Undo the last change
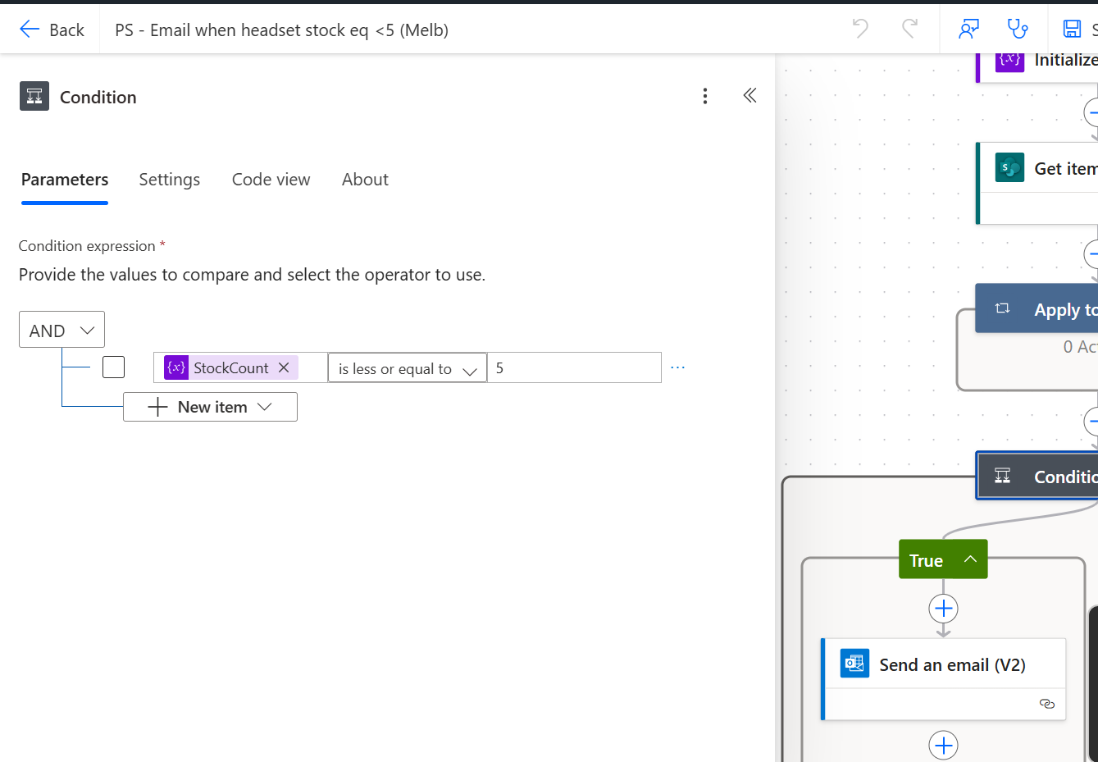The width and height of the screenshot is (1098, 762). 860,30
